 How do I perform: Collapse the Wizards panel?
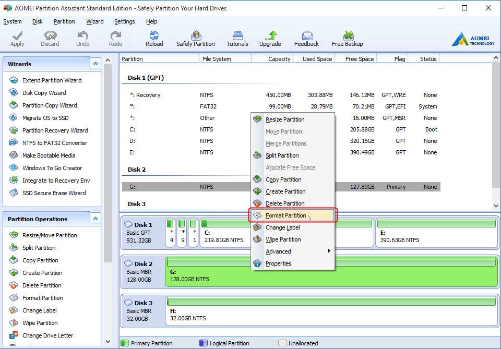tap(96, 64)
